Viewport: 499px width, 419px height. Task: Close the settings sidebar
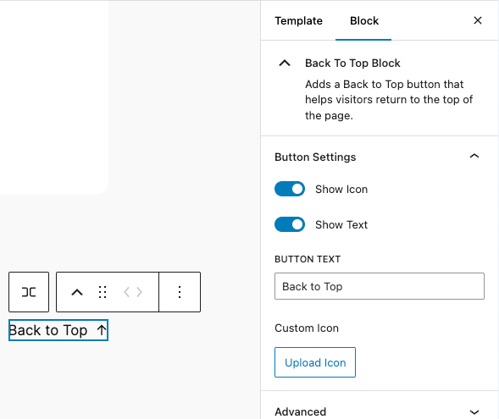click(x=477, y=20)
